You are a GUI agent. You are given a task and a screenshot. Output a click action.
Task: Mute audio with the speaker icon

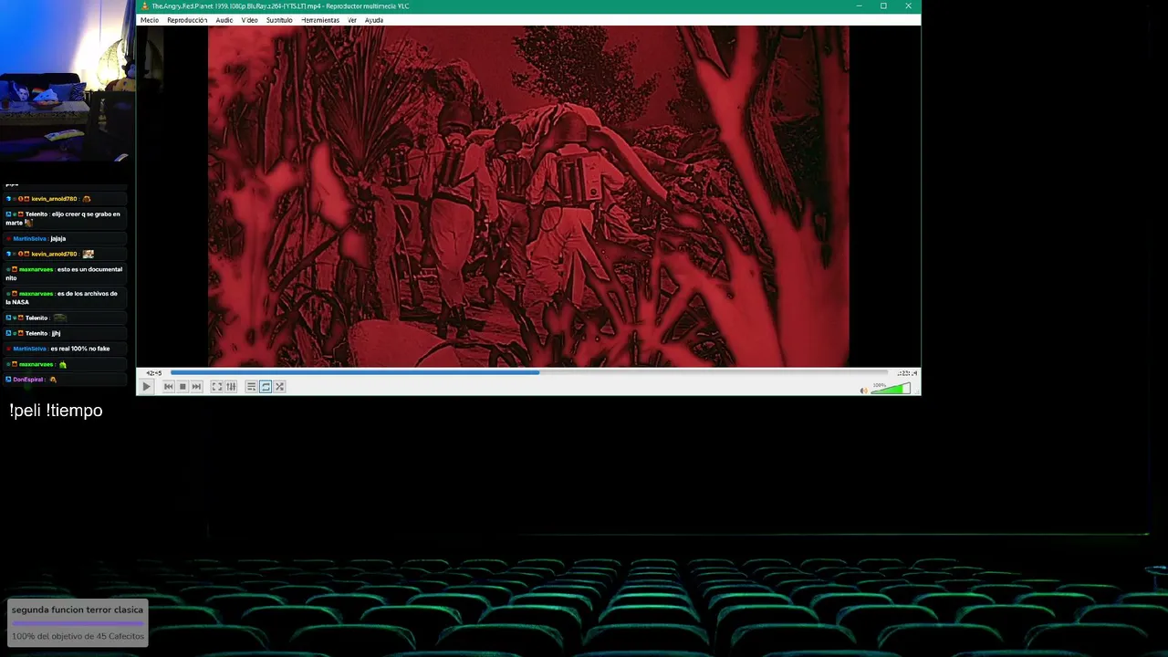[863, 391]
